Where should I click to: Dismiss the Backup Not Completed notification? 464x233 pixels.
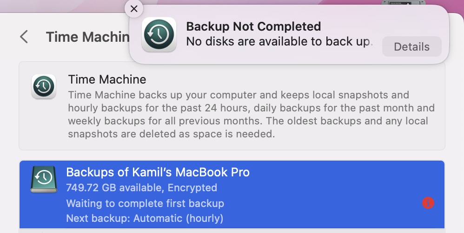point(134,9)
